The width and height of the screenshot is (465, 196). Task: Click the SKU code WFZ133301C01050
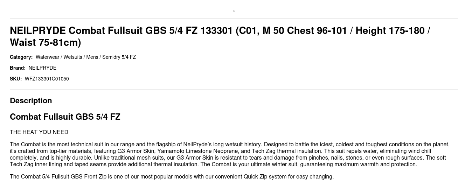point(47,79)
